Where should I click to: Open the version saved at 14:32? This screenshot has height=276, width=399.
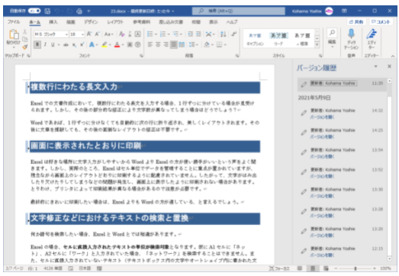pos(322,117)
